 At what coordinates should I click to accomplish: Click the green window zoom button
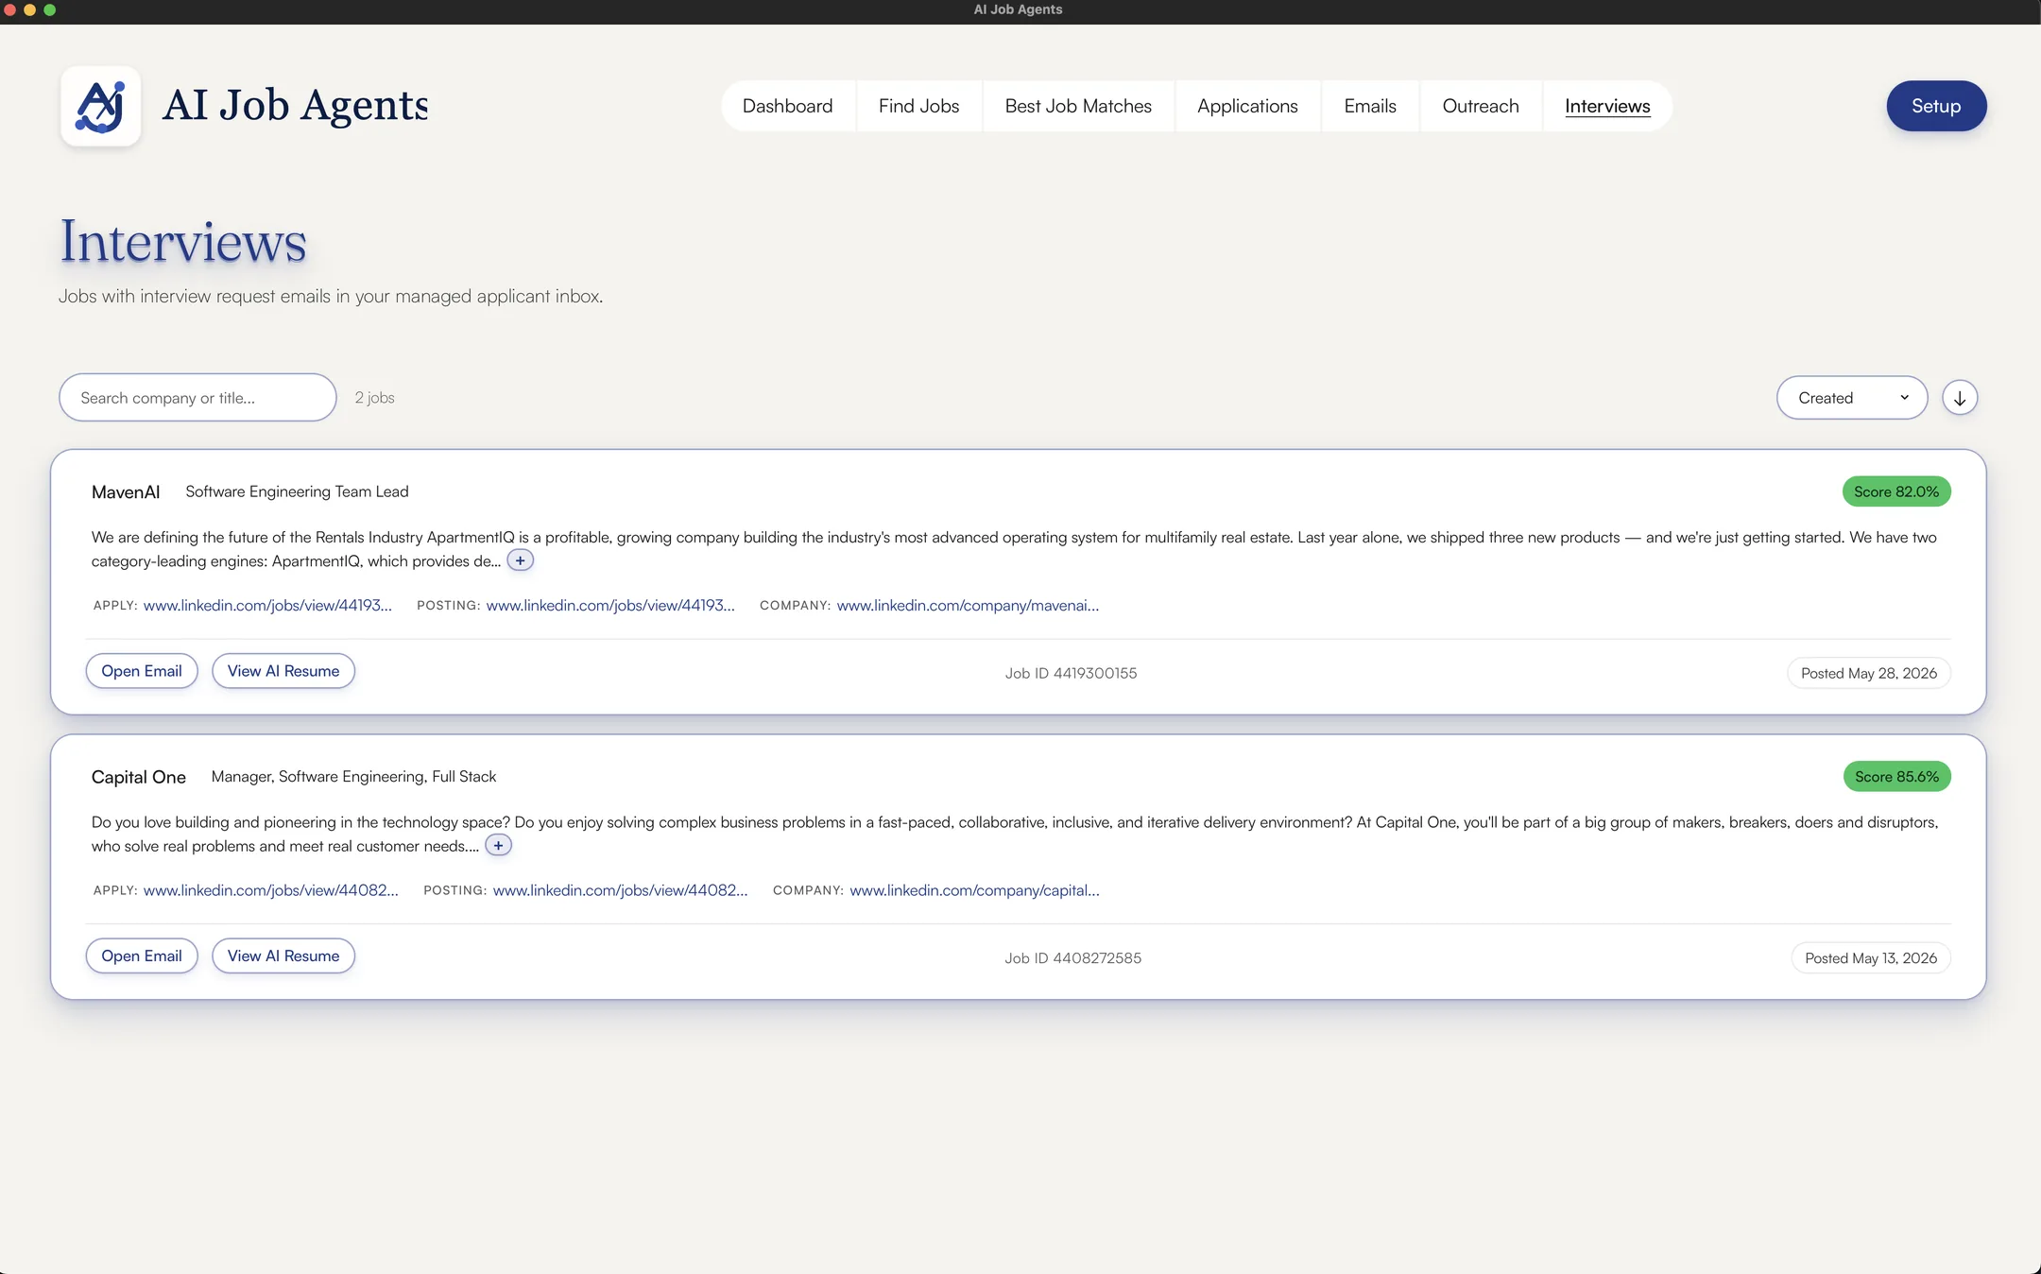50,9
